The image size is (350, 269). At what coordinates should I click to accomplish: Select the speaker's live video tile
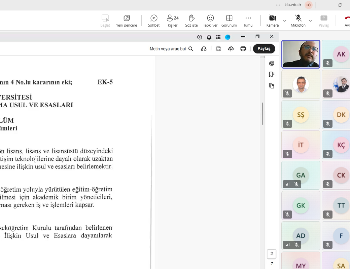tap(301, 54)
